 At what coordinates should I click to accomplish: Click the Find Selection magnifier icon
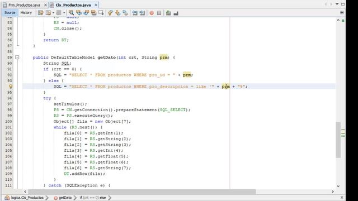[x=71, y=13]
